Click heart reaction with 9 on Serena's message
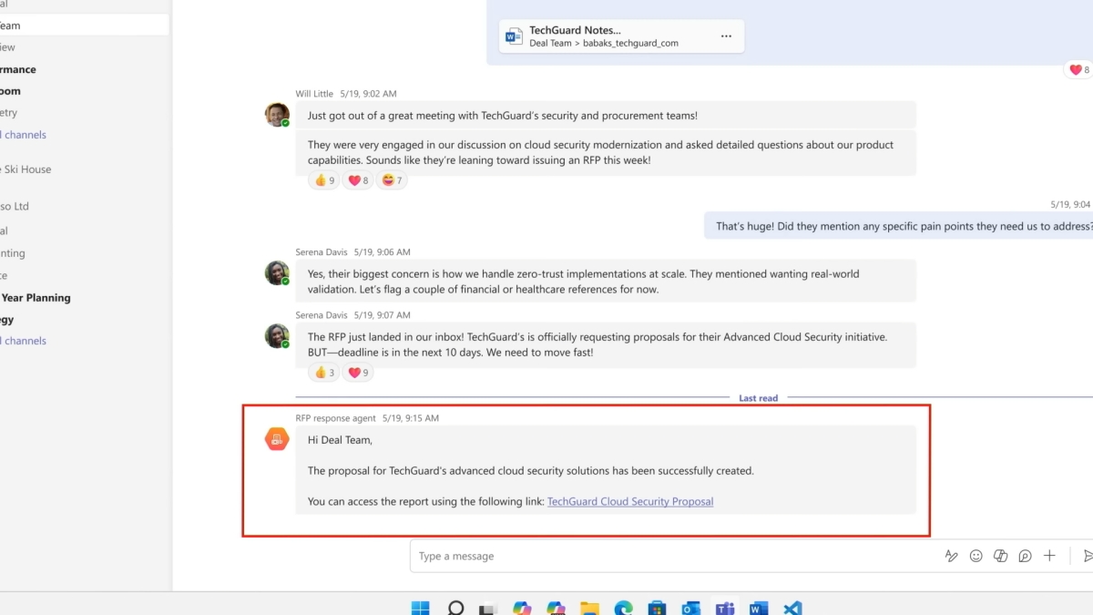Screen dimensions: 1093x615 coord(358,373)
